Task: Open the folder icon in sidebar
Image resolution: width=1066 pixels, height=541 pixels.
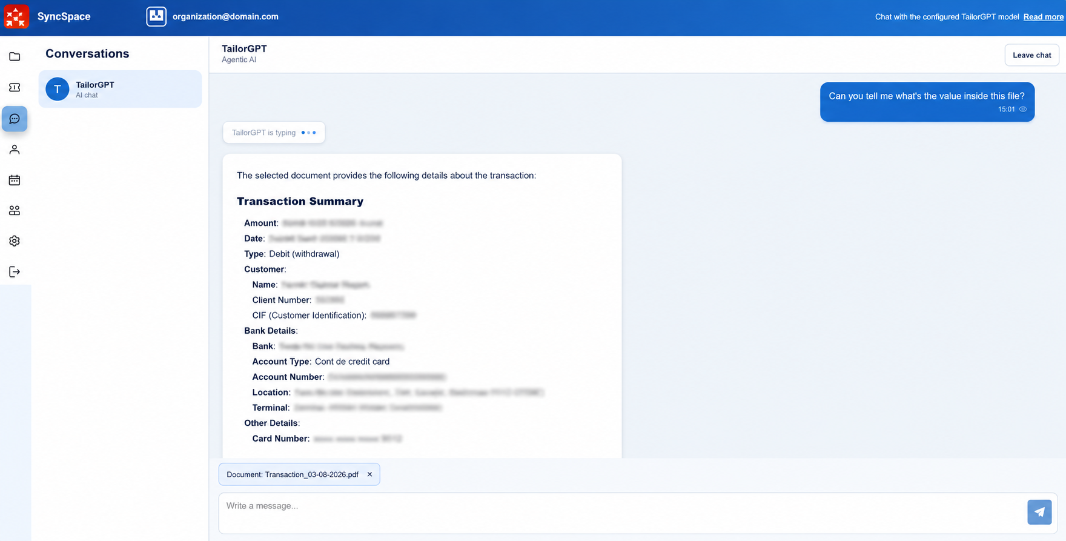Action: [15, 57]
